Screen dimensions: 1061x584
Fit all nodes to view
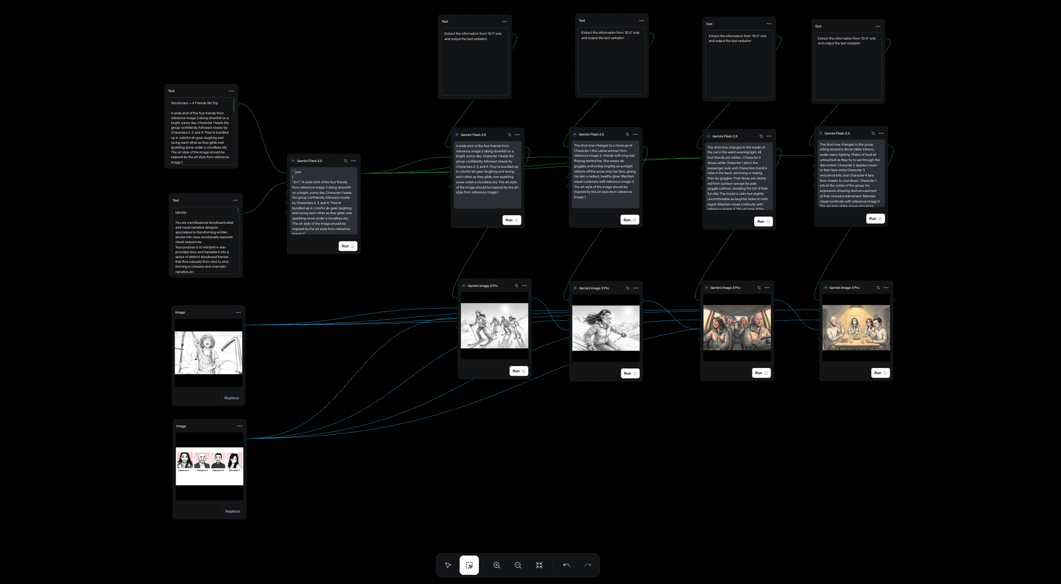pos(539,565)
